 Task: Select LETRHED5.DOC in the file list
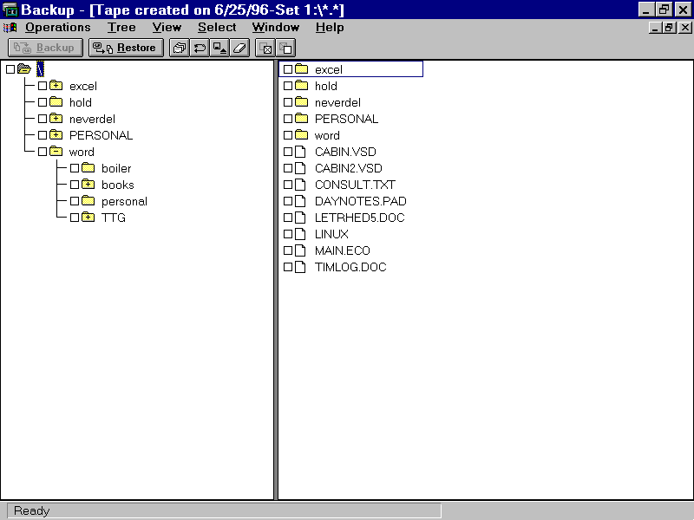coord(359,218)
